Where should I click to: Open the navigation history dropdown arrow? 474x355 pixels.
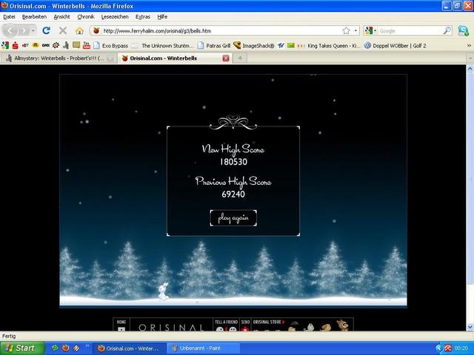33,30
